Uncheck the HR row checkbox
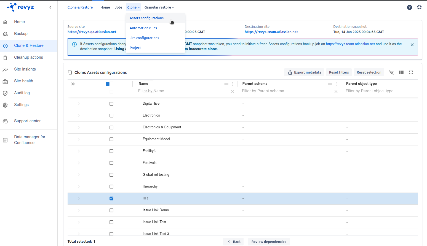 (111, 199)
